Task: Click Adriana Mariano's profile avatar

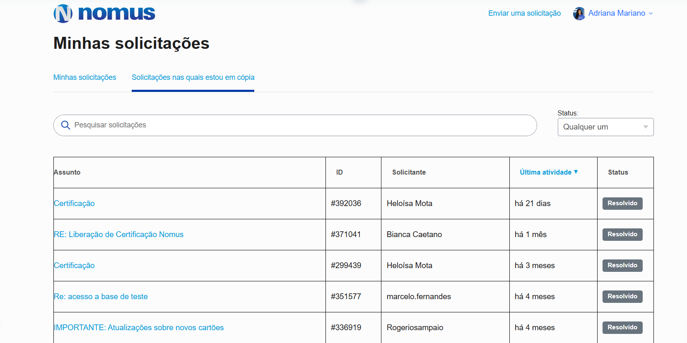Action: pyautogui.click(x=579, y=14)
